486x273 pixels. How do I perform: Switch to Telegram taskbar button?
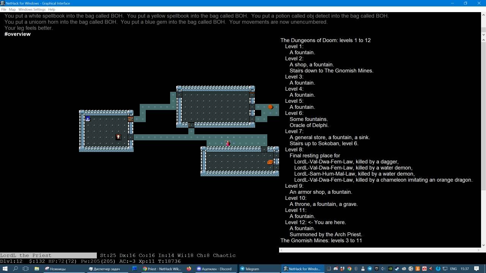point(258,269)
